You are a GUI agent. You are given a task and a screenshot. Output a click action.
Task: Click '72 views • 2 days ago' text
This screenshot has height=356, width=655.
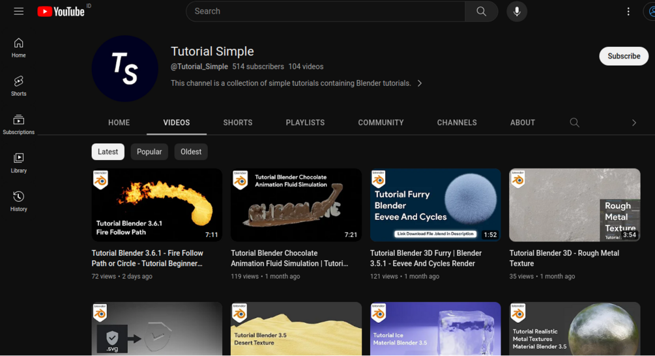pos(122,277)
